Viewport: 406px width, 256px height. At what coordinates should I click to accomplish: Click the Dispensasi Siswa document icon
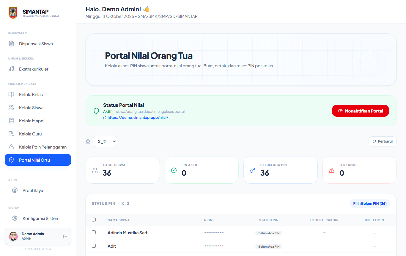tap(11, 44)
